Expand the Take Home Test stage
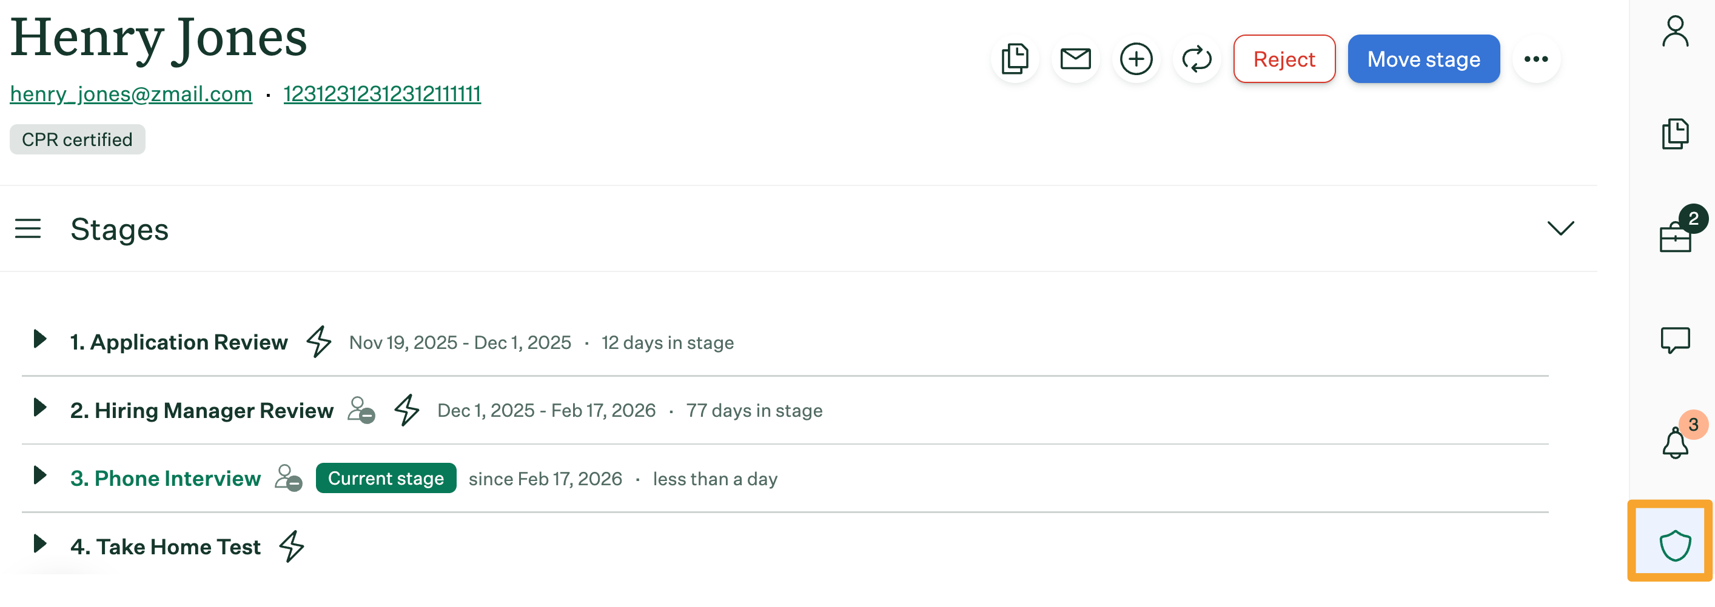This screenshot has width=1715, height=607. (x=40, y=544)
